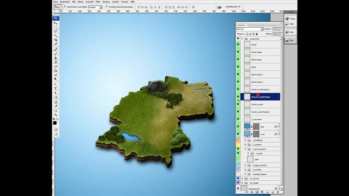Open the Normal blend mode dropdown

point(250,29)
